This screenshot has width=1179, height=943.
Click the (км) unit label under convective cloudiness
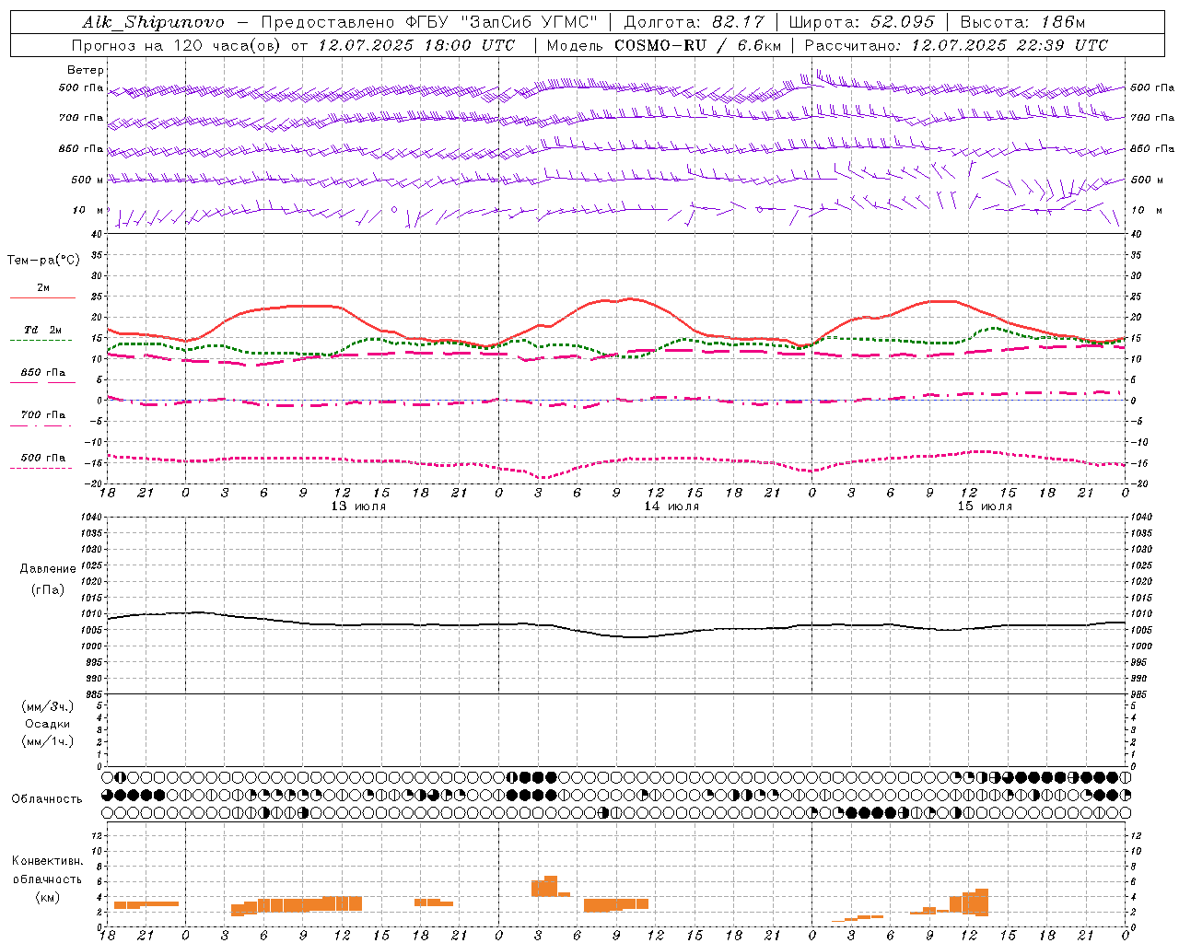[48, 897]
